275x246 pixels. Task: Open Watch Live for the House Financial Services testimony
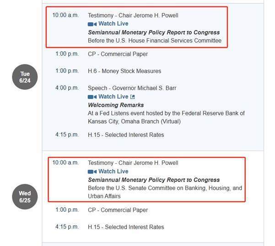(113, 24)
